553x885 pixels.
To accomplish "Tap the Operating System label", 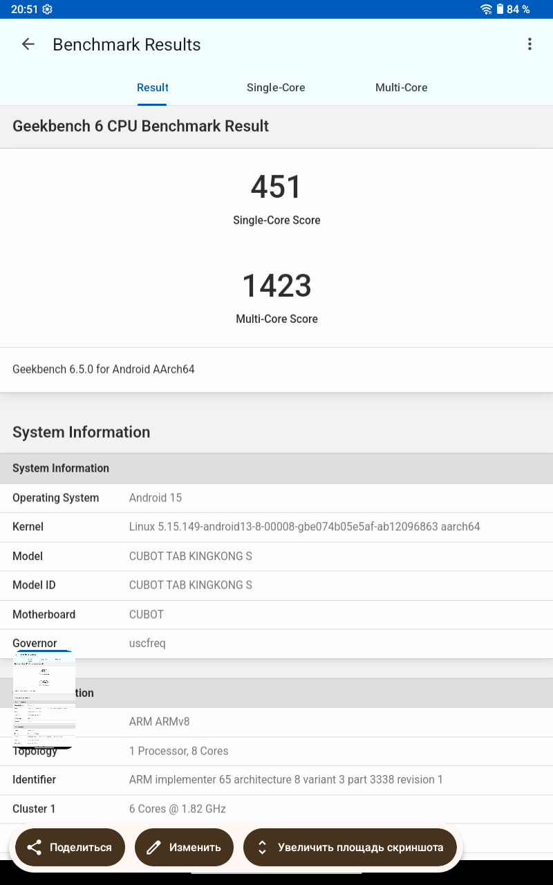I will point(55,498).
